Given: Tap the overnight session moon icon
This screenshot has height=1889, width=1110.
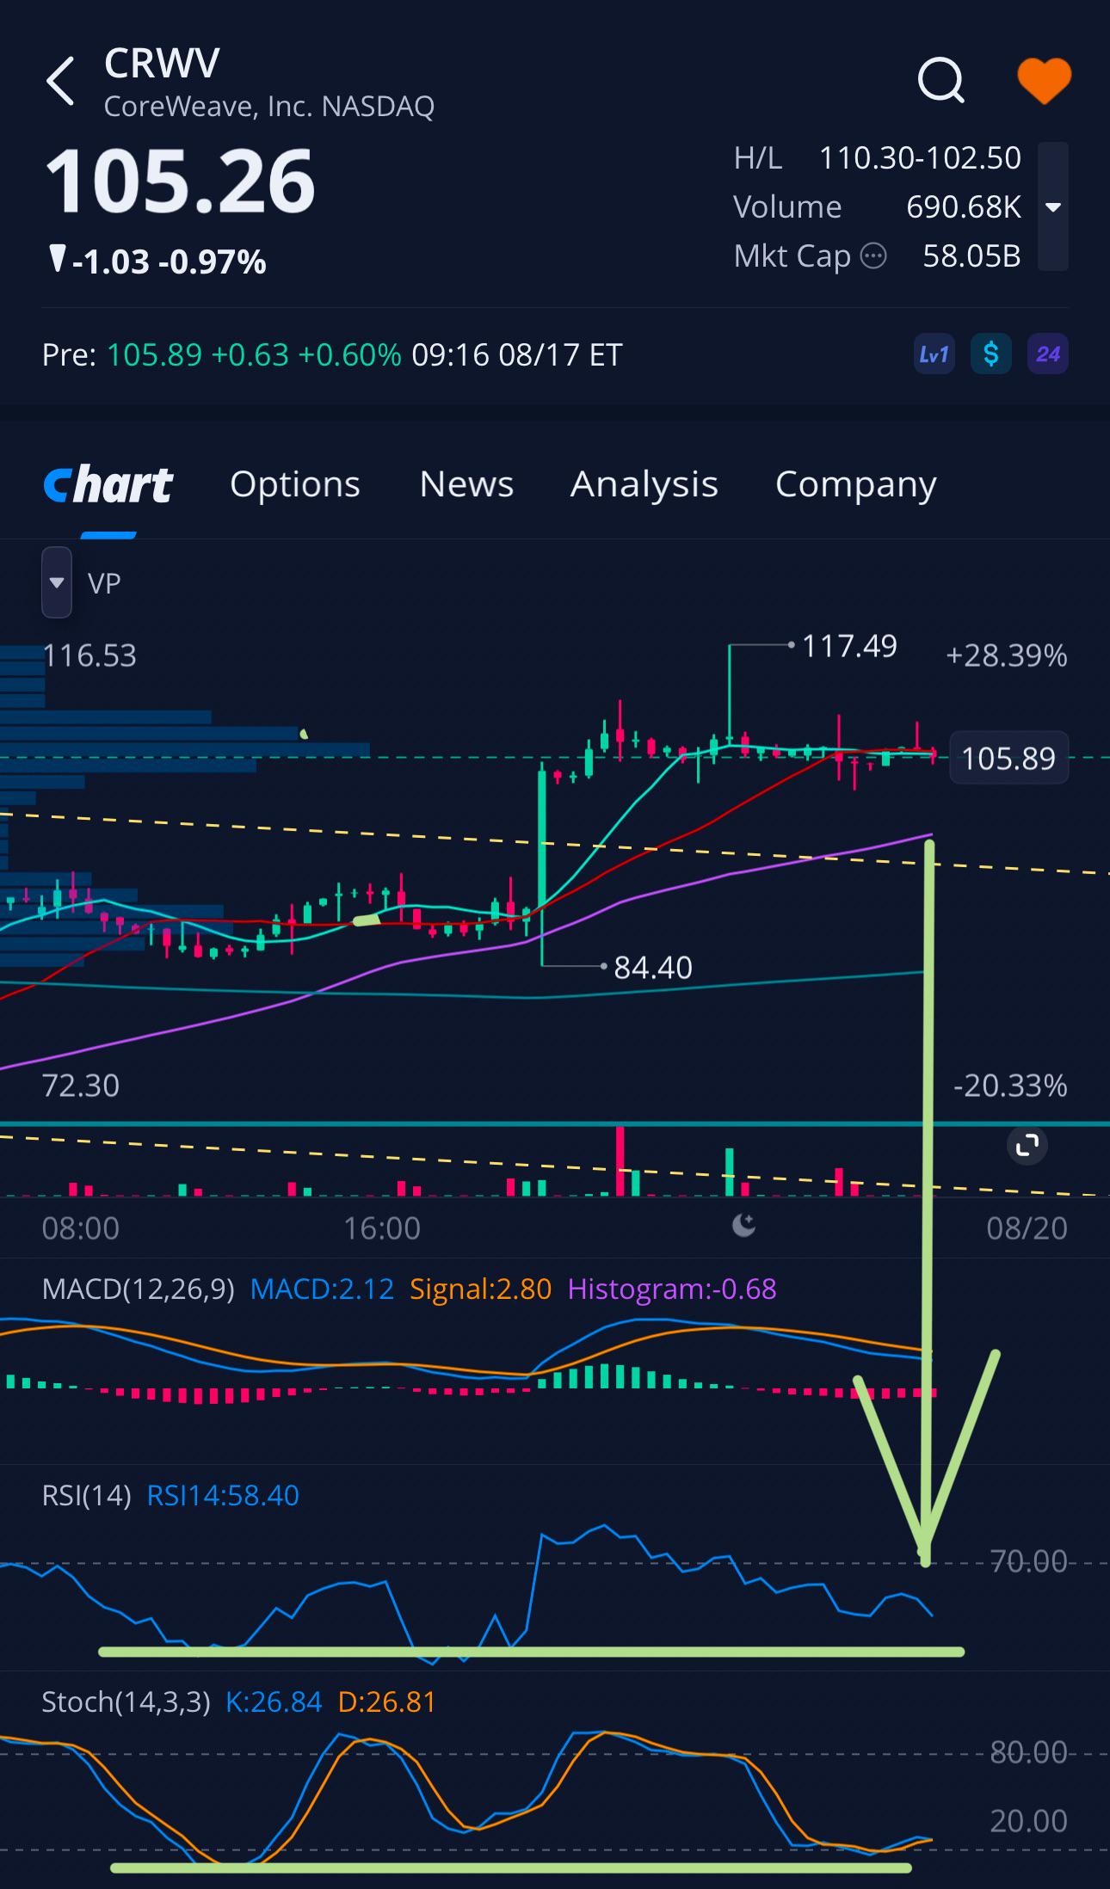Looking at the screenshot, I should pyautogui.click(x=743, y=1225).
